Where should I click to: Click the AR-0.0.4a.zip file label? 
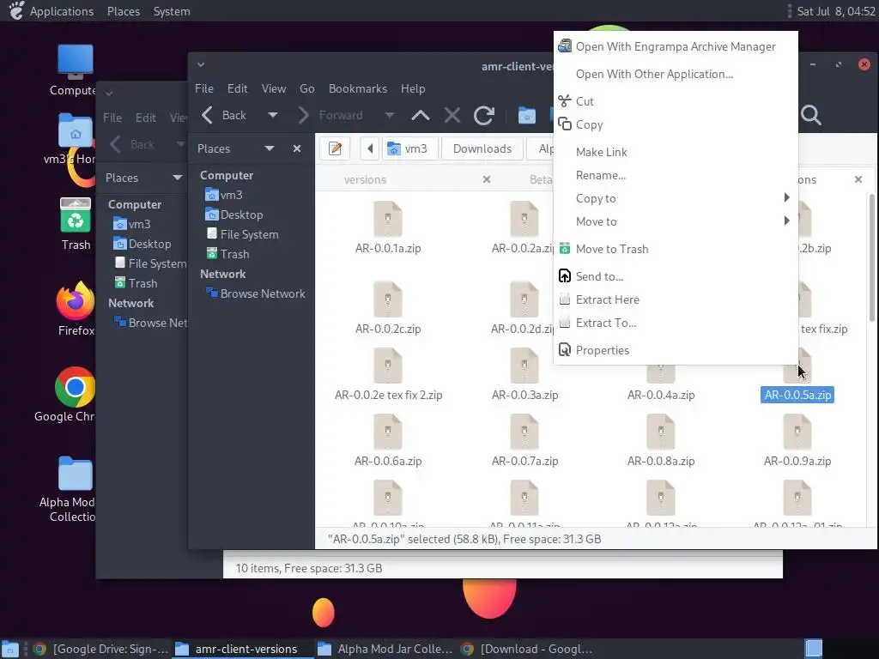pos(661,395)
